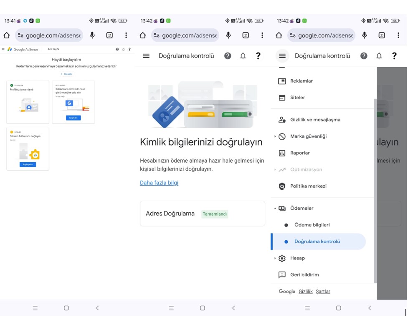Image resolution: width=413 pixels, height=322 pixels.
Task: Click the Adres Doğrulama card
Action: (203, 214)
